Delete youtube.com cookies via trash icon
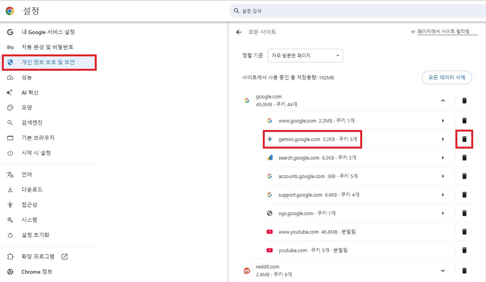The height and width of the screenshot is (282, 486). tap(464, 250)
